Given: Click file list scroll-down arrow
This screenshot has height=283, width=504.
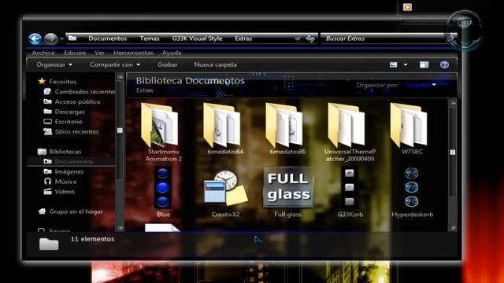Looking at the screenshot, I should tap(453, 228).
